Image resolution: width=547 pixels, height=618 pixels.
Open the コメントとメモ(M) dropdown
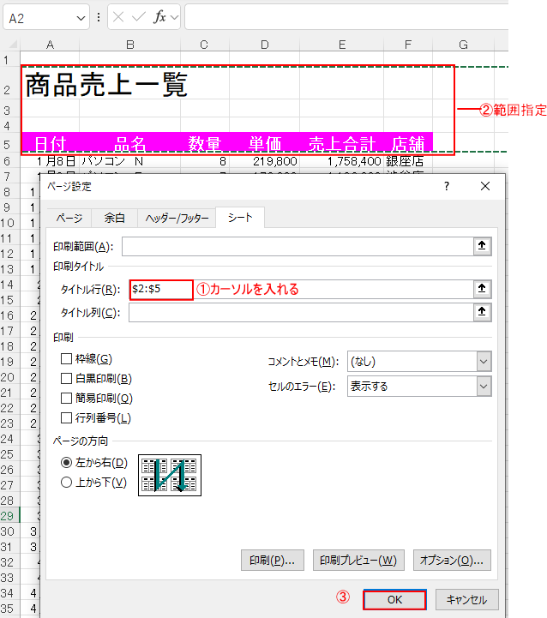[484, 362]
